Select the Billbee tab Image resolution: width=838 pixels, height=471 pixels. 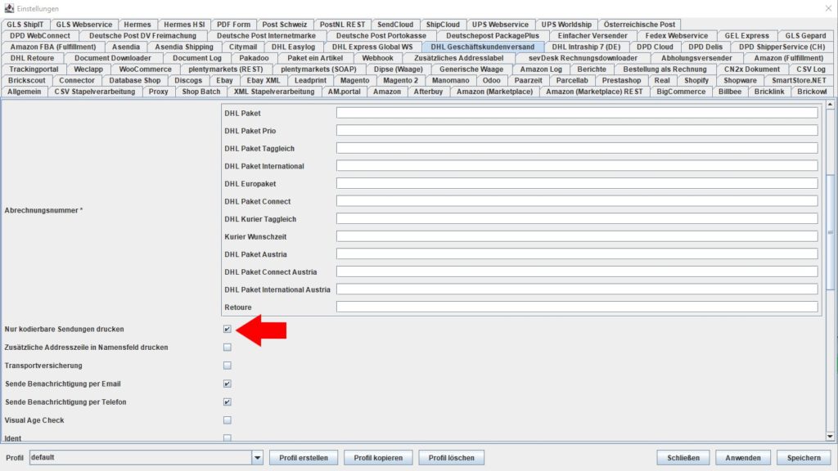click(729, 92)
